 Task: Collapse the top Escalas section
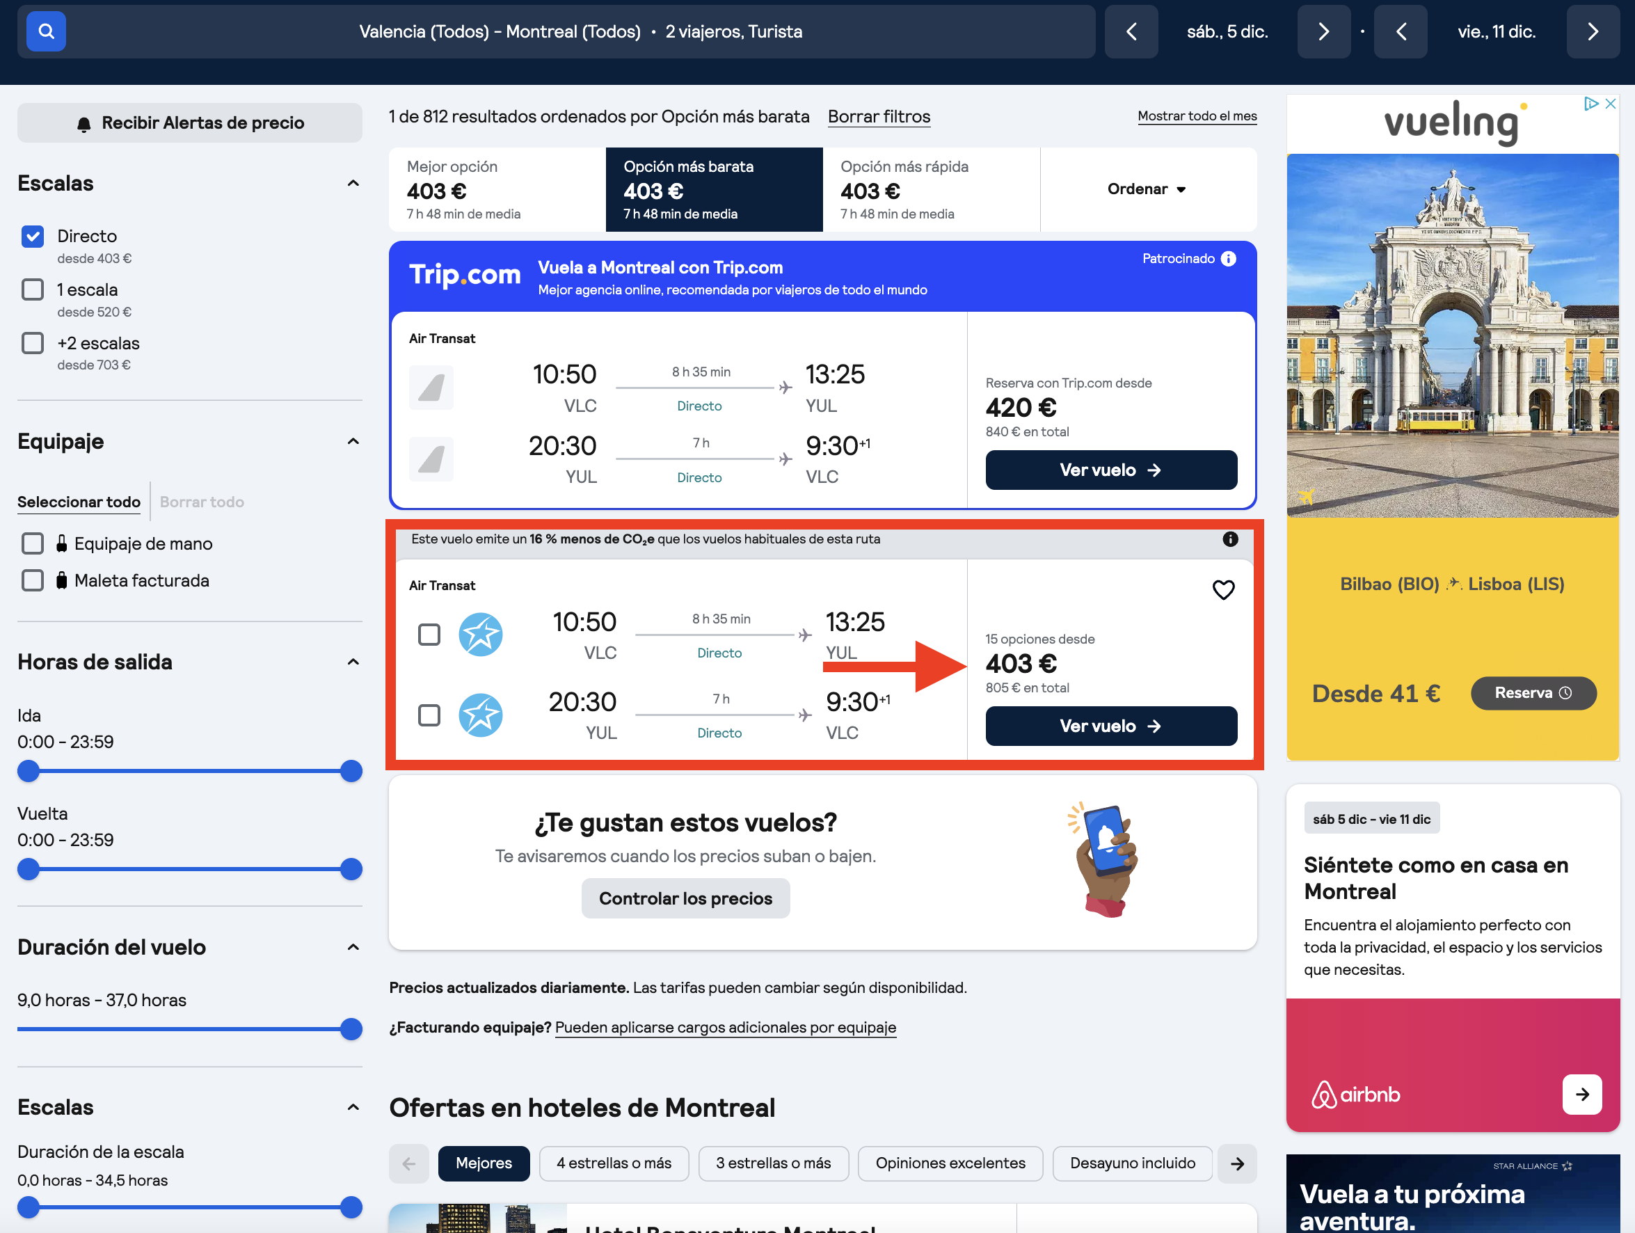(353, 183)
